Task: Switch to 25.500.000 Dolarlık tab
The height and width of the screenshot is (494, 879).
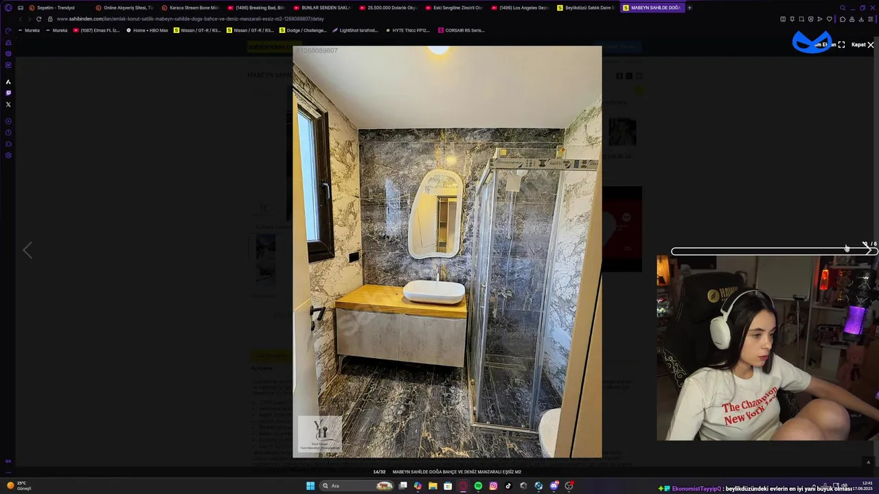Action: coord(388,8)
